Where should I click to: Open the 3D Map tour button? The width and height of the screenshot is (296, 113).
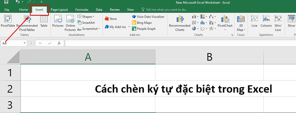(x=241, y=23)
